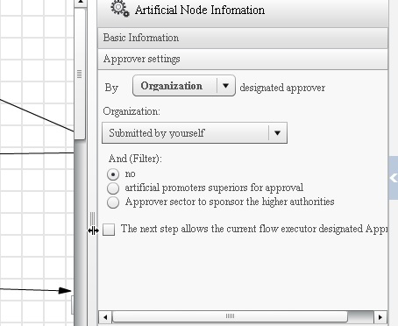Click the 'designated approver' text
Image resolution: width=398 pixels, height=326 pixels.
point(282,88)
